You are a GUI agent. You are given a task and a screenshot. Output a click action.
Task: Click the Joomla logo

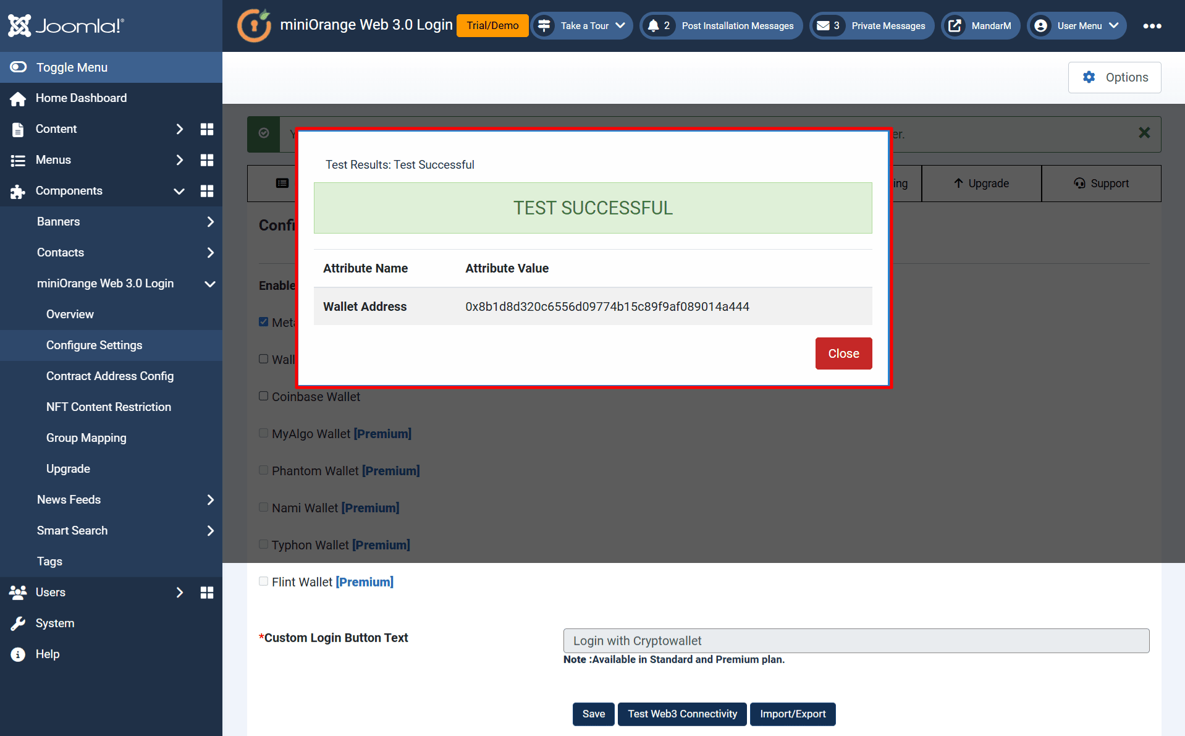click(66, 25)
